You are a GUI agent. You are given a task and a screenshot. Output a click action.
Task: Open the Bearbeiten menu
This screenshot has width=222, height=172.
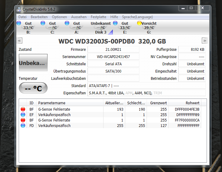[39, 17]
